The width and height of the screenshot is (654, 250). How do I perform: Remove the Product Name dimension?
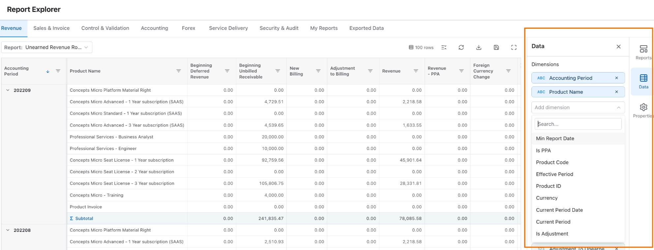pyautogui.click(x=616, y=92)
